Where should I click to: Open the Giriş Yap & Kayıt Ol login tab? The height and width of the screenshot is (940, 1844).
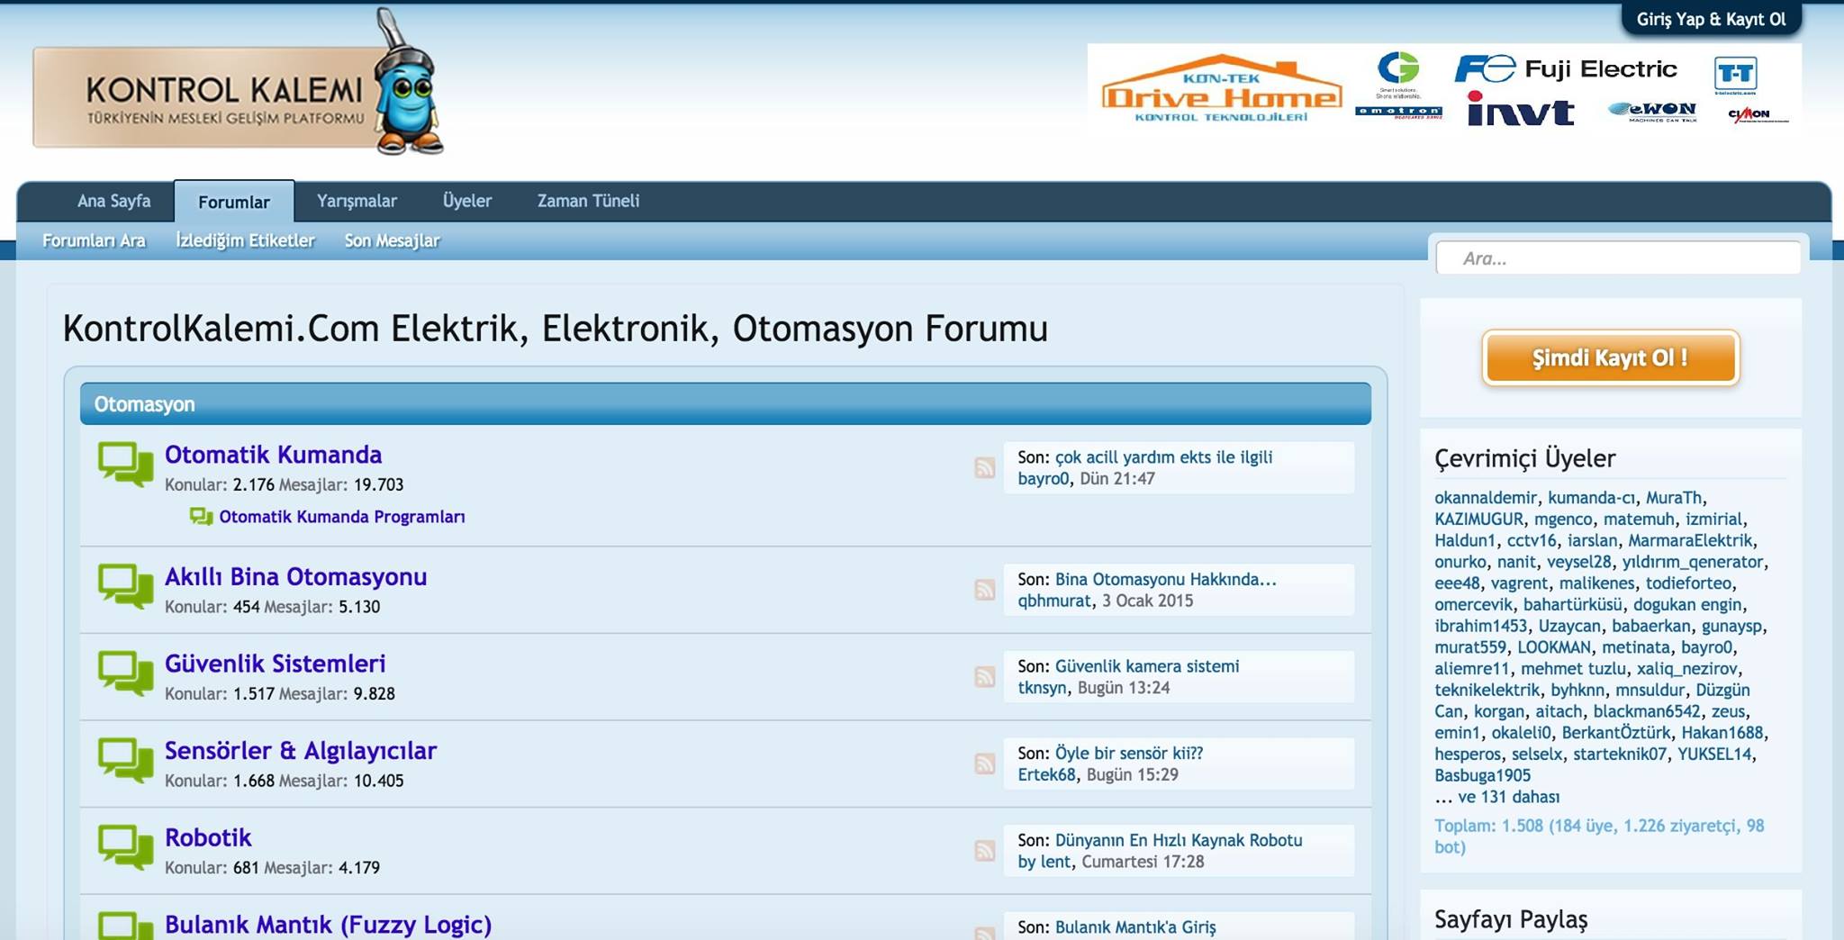(1711, 19)
